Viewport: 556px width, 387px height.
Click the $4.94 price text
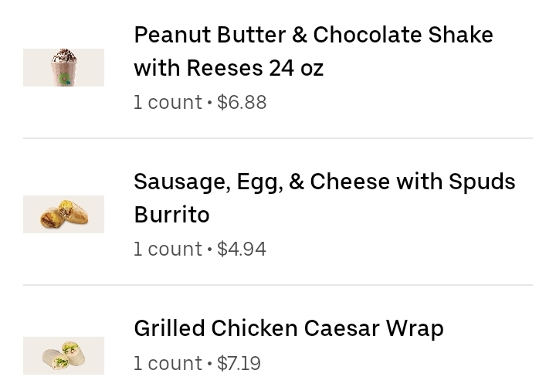(242, 249)
